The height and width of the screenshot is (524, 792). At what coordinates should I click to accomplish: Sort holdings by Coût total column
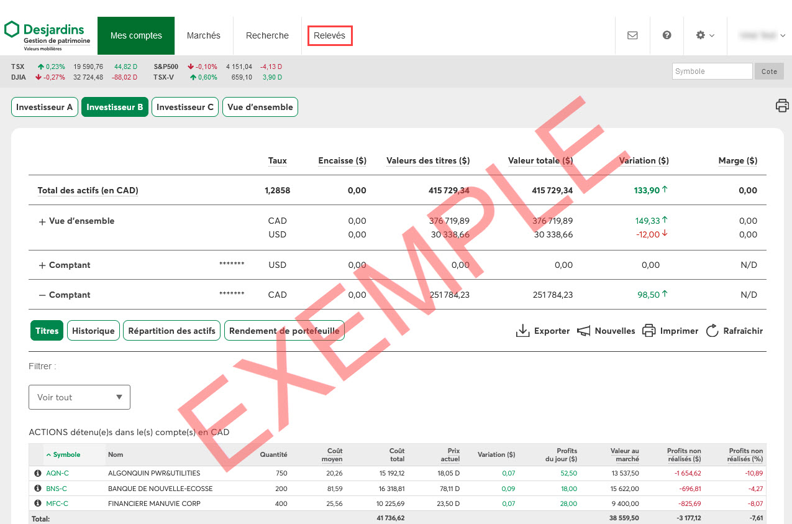[x=397, y=455]
